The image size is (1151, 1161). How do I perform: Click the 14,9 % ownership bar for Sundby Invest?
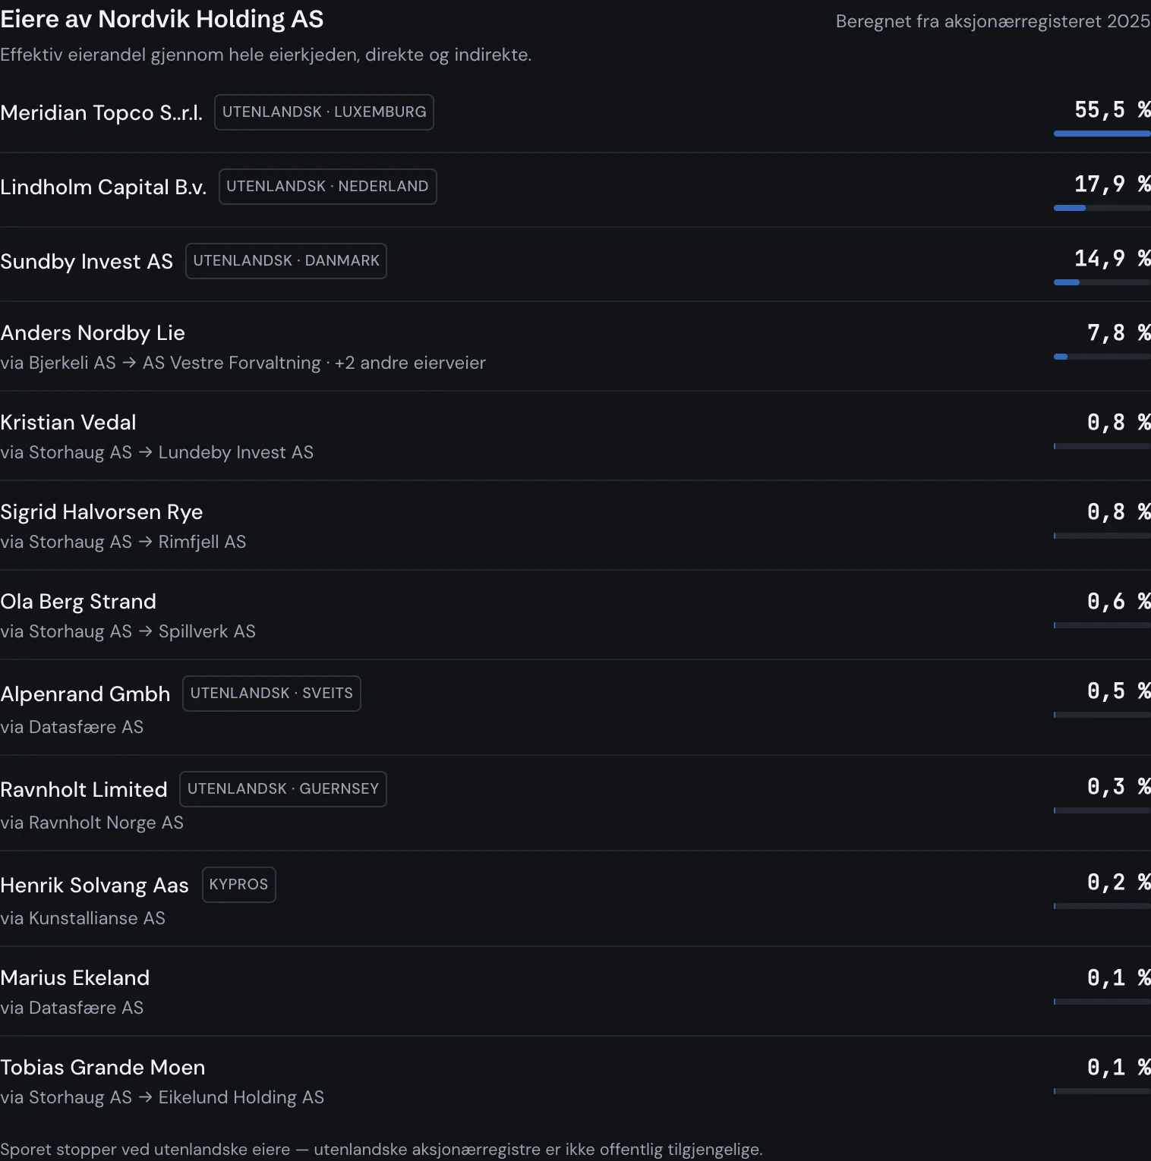tap(1102, 282)
